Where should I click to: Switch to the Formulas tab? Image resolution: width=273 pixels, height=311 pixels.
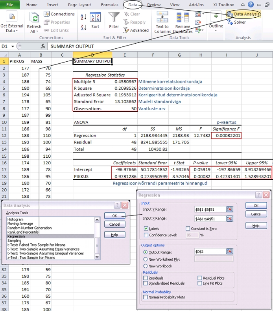pyautogui.click(x=109, y=5)
